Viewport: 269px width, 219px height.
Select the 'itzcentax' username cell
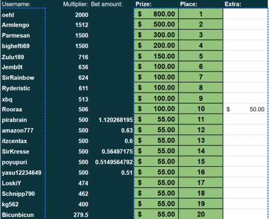pos(23,141)
